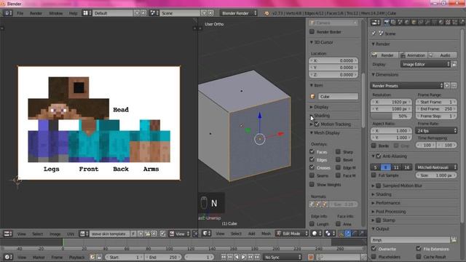Toggle the File Extensions checkbox
Image resolution: width=466 pixels, height=262 pixels.
point(419,248)
